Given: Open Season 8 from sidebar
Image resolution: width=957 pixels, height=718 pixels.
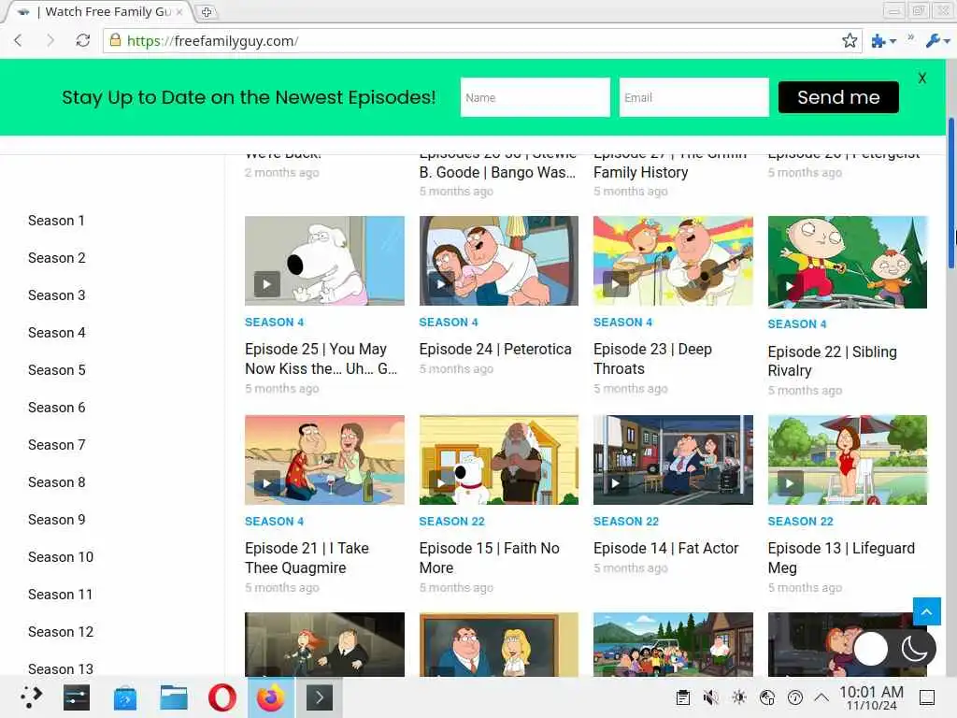Looking at the screenshot, I should (x=57, y=481).
